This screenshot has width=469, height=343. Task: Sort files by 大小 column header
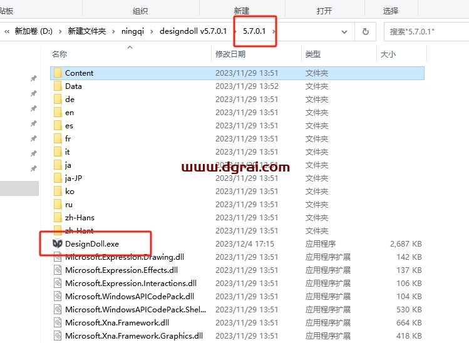click(x=388, y=54)
